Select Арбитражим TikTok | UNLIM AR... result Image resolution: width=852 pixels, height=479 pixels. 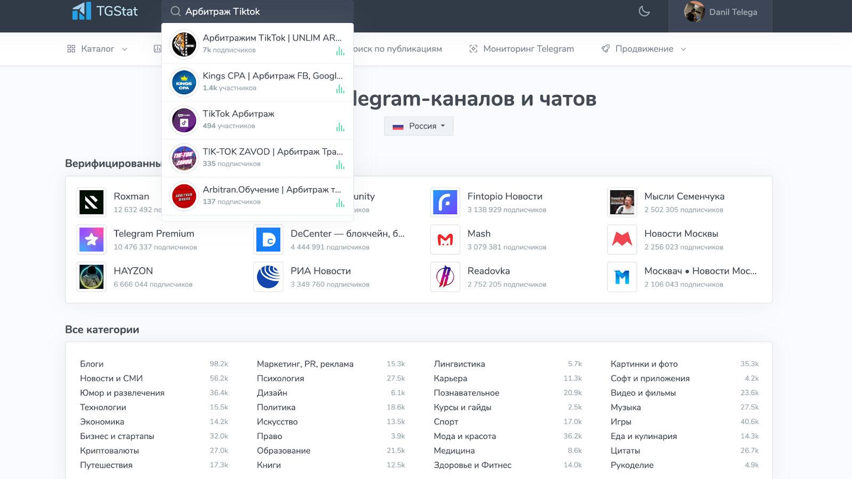[257, 44]
